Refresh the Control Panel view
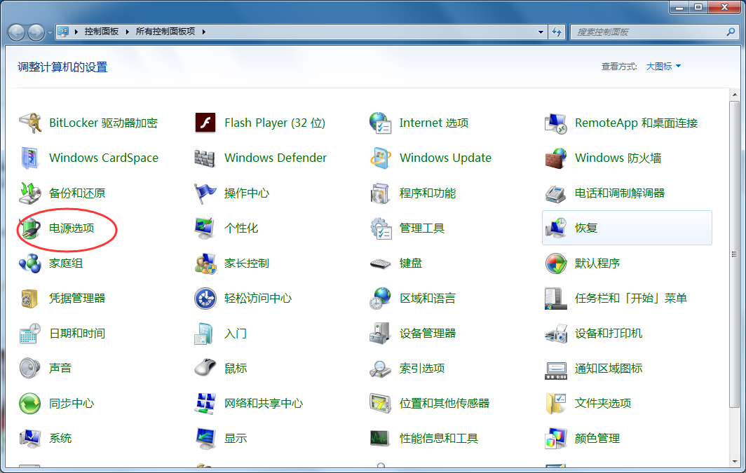 click(x=557, y=32)
